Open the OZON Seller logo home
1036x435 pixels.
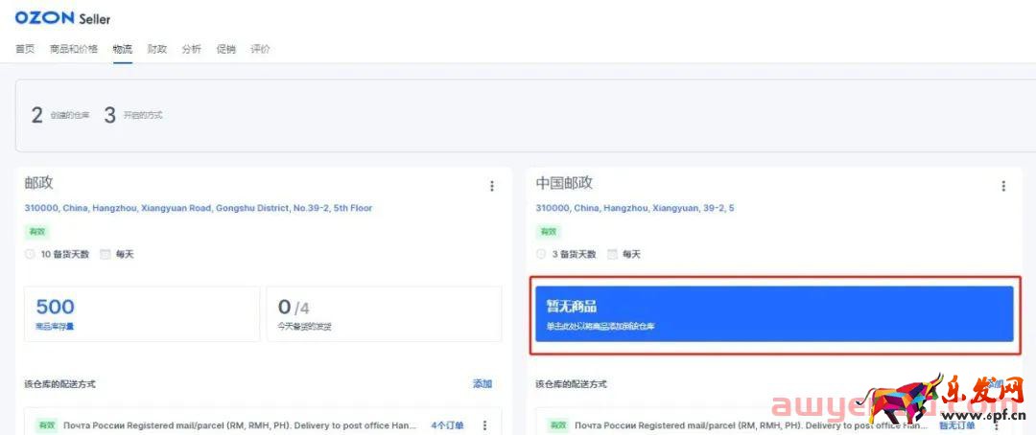62,18
